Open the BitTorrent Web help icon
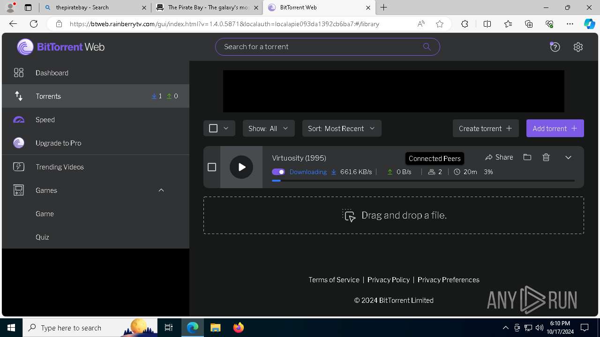 [555, 47]
